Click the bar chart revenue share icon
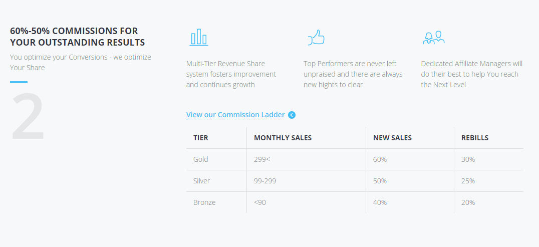Image resolution: width=539 pixels, height=247 pixels. click(199, 37)
